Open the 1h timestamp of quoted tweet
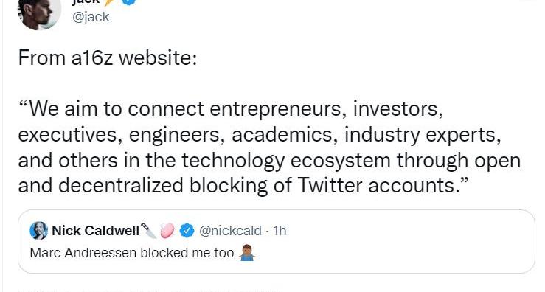 pos(280,231)
